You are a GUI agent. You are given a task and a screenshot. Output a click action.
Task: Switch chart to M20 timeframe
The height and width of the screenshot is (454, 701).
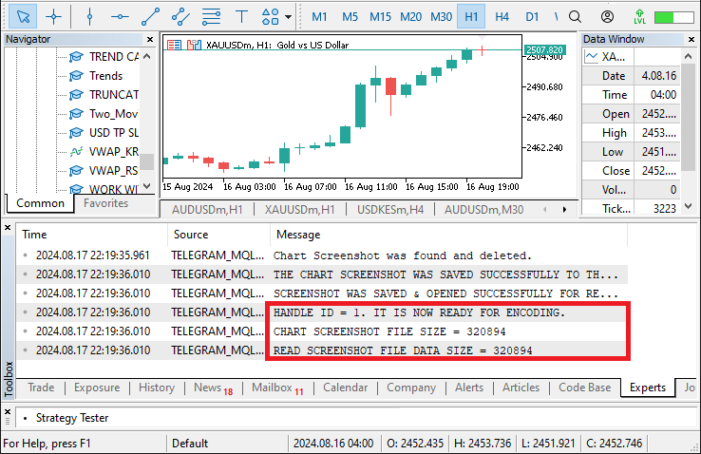pyautogui.click(x=410, y=17)
